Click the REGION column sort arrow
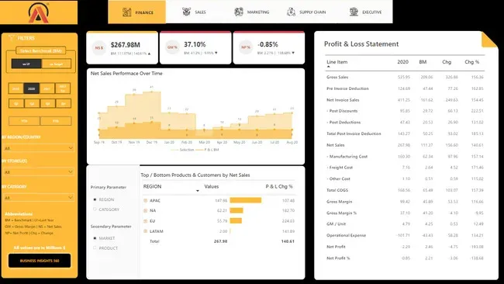This screenshot has height=284, width=504. (198, 191)
